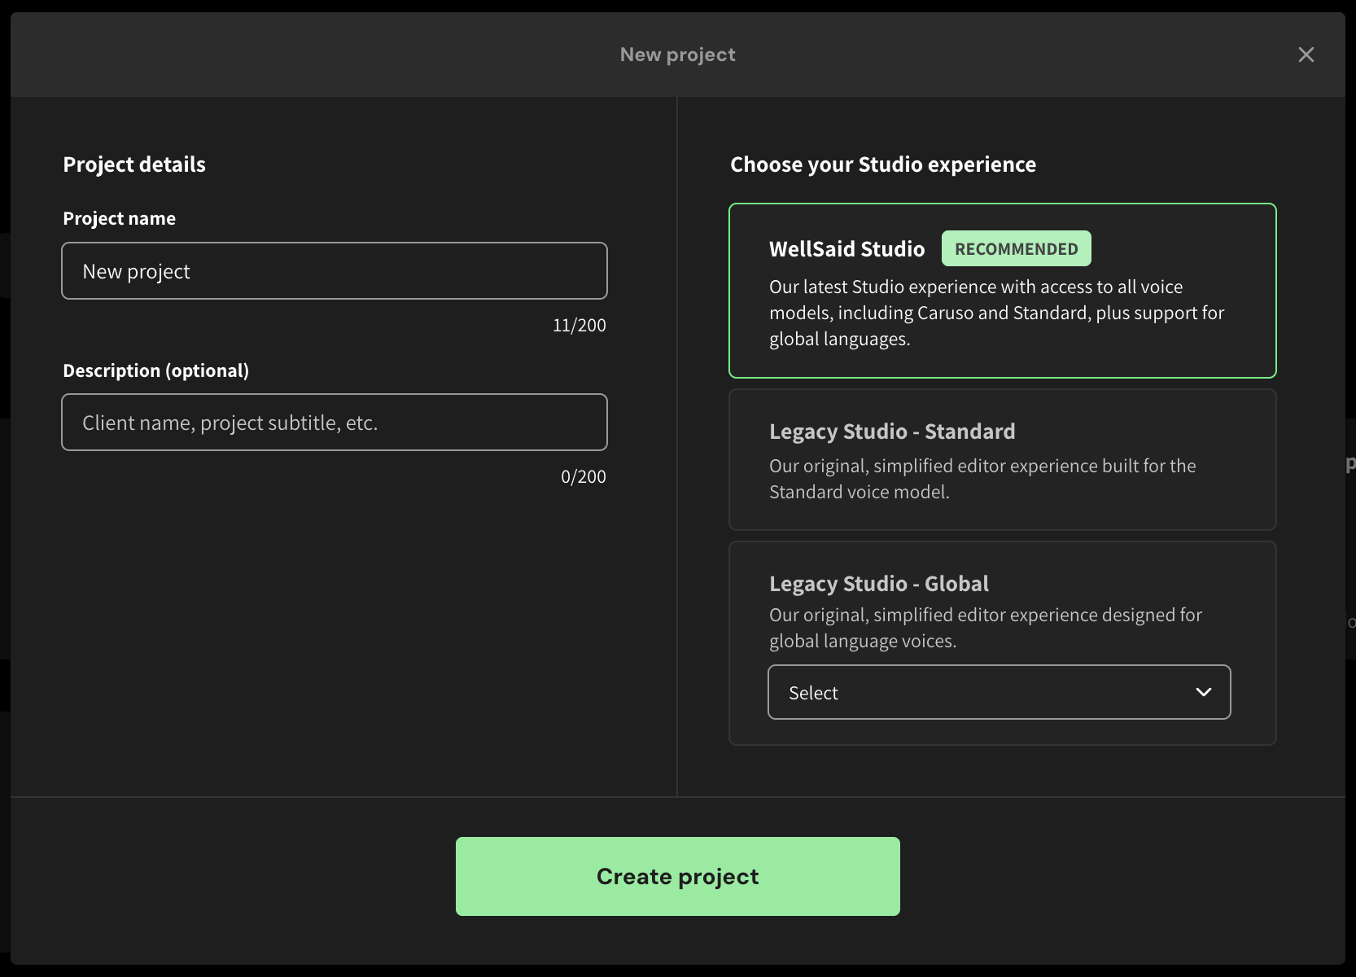Click the "Description (optional)" label
Image resolution: width=1356 pixels, height=977 pixels.
(155, 370)
